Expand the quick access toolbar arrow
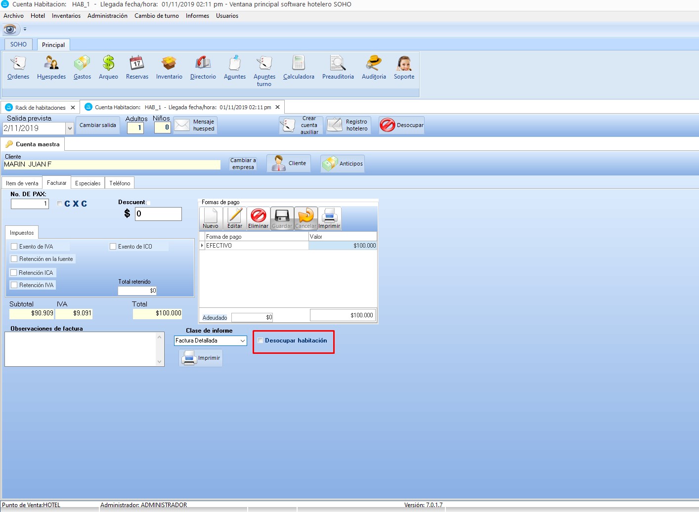Screen dimensions: 699x512 (x=25, y=29)
